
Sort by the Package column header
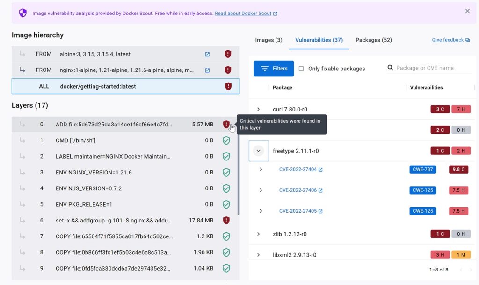click(282, 88)
